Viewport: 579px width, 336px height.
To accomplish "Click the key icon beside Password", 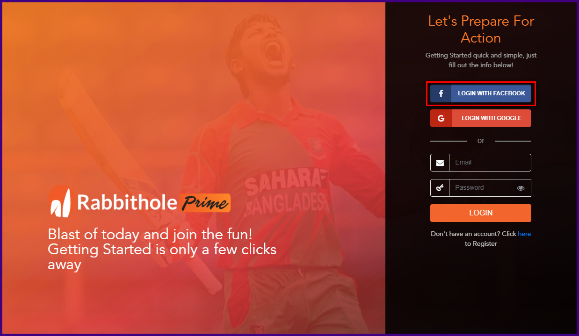I will [440, 188].
